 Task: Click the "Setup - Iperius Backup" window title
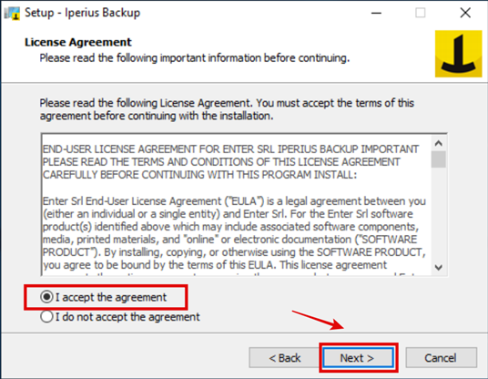[x=83, y=13]
